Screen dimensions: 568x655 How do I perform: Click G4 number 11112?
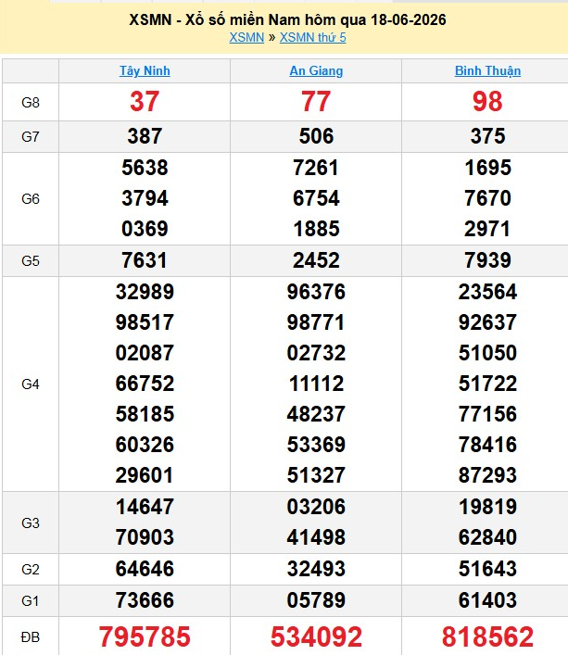[x=316, y=384]
